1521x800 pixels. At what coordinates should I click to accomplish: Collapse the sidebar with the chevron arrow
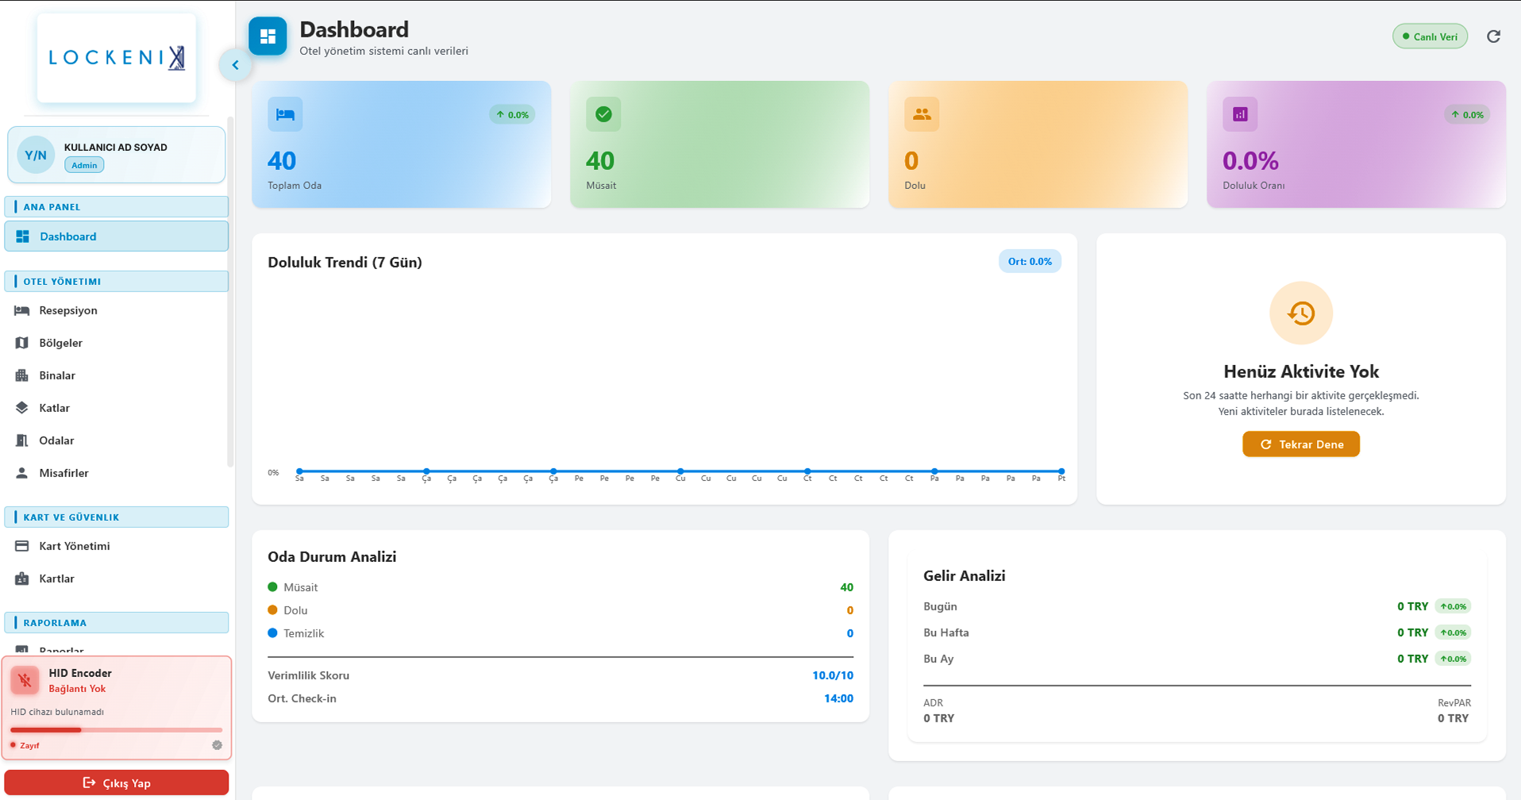coord(235,64)
